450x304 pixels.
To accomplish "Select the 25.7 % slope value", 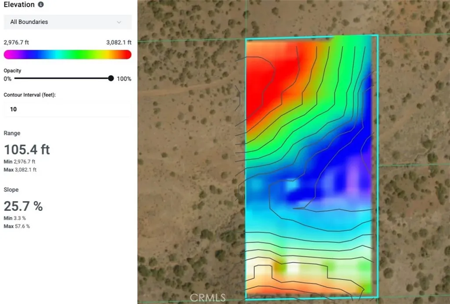I will [23, 206].
